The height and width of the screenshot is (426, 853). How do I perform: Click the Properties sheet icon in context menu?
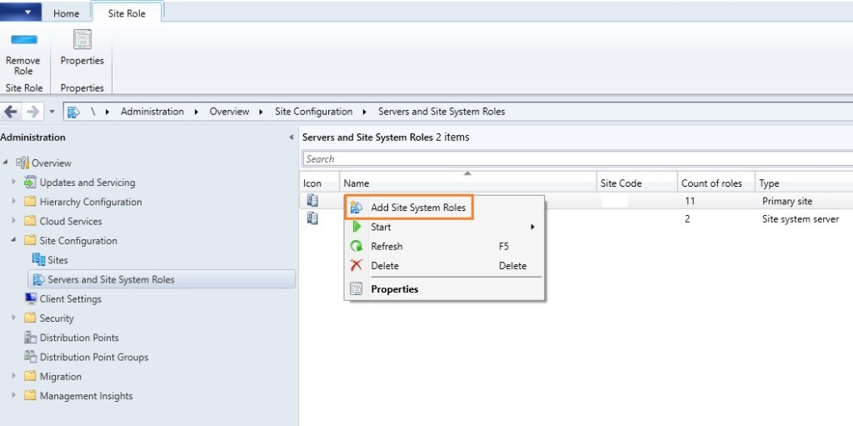click(x=357, y=289)
